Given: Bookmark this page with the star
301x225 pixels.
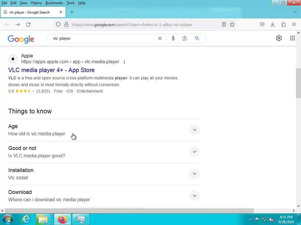Looking at the screenshot, I should pyautogui.click(x=232, y=24).
